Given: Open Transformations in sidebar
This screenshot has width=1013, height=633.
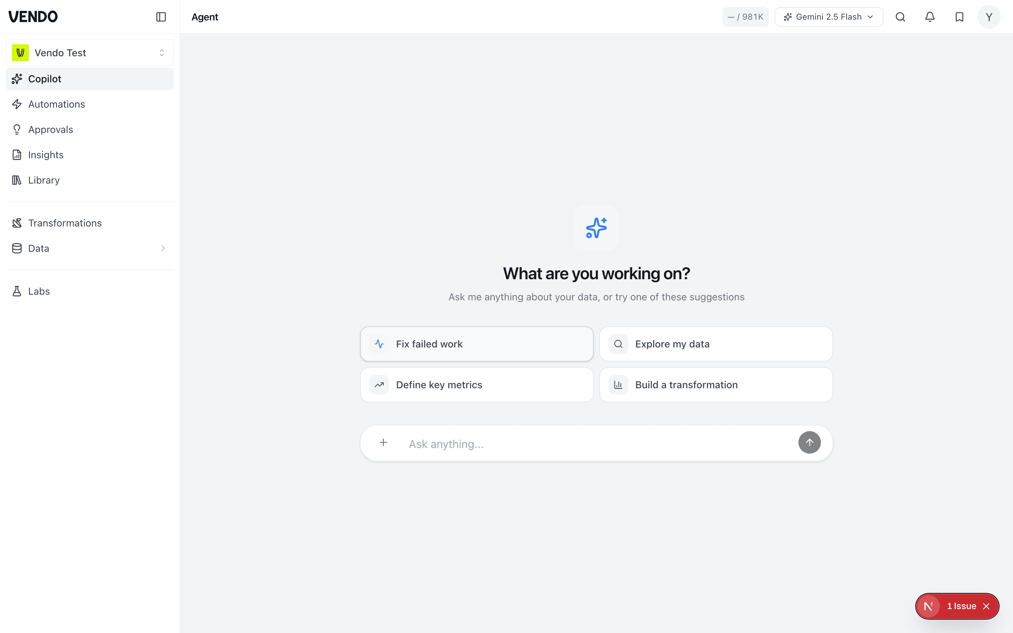Looking at the screenshot, I should (x=90, y=223).
